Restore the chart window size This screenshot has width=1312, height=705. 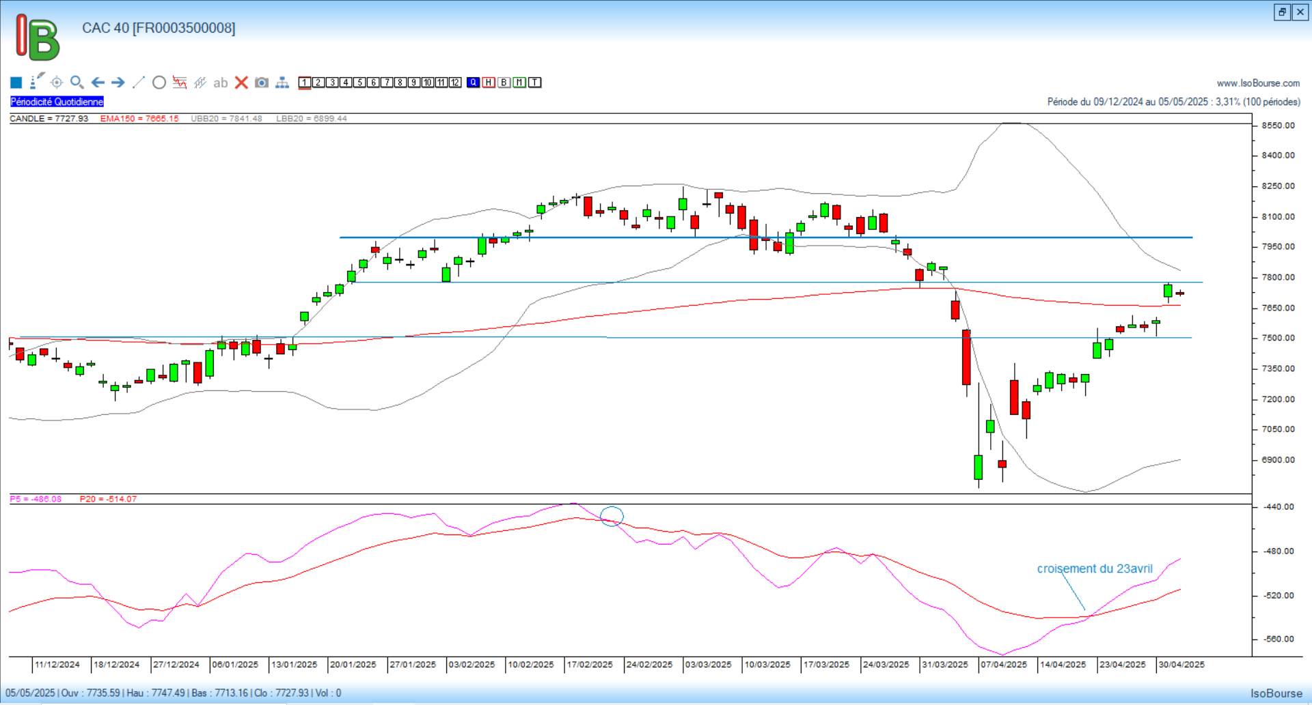1282,12
